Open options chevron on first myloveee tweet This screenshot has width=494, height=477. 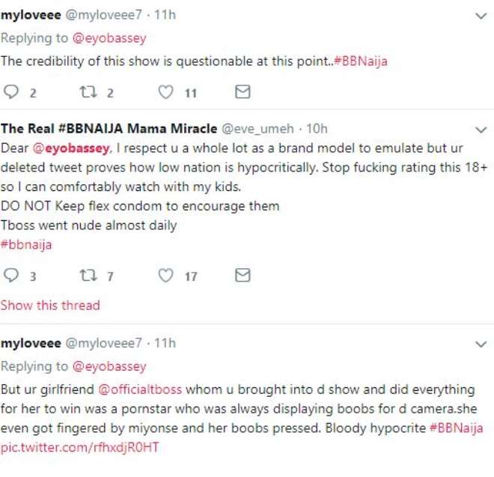tap(481, 16)
